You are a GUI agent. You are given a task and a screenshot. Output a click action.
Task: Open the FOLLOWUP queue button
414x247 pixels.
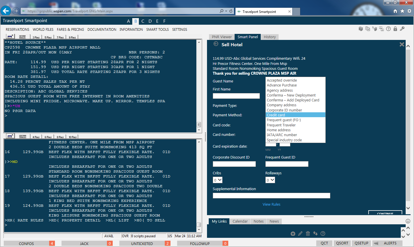(202, 244)
